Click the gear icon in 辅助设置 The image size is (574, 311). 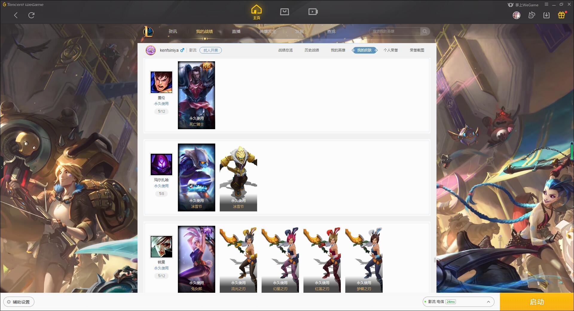pos(9,302)
